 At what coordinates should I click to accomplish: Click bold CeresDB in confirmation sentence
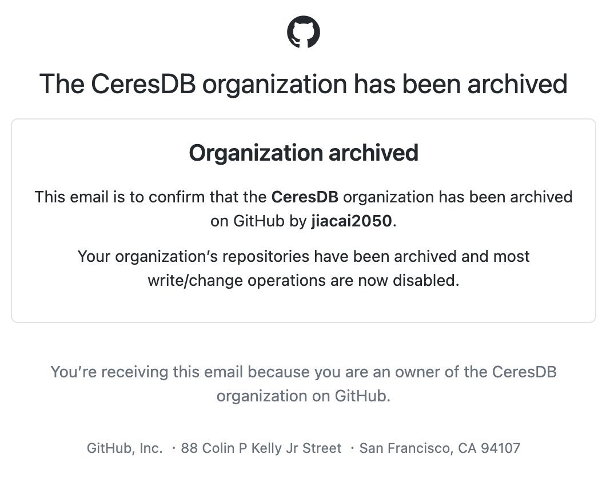305,197
